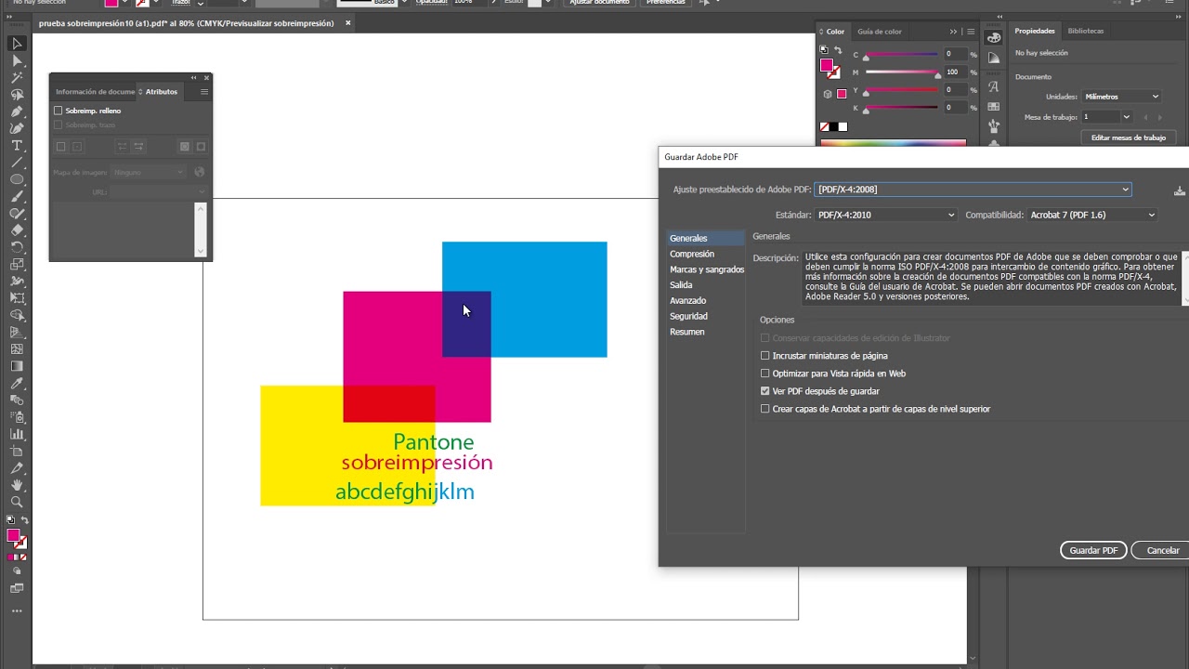Select the Hand tool
1189x669 pixels.
[x=17, y=485]
